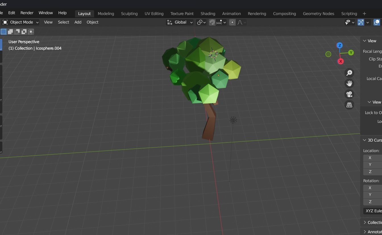Viewport: 382px width, 235px height.
Task: Snap view to the blue Z axis
Action: 339,45
